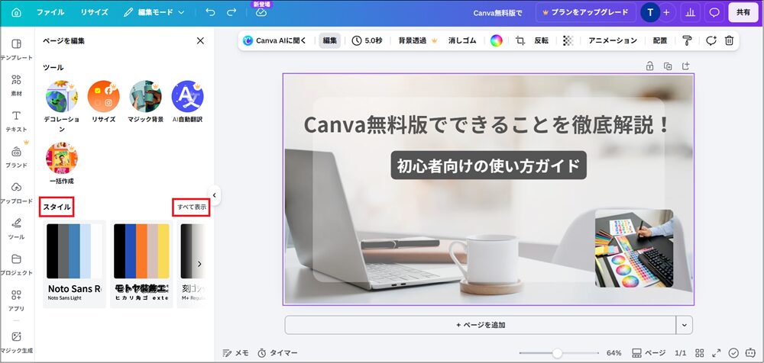This screenshot has width=764, height=363.
Task: Open the rainbow color picker
Action: click(496, 41)
